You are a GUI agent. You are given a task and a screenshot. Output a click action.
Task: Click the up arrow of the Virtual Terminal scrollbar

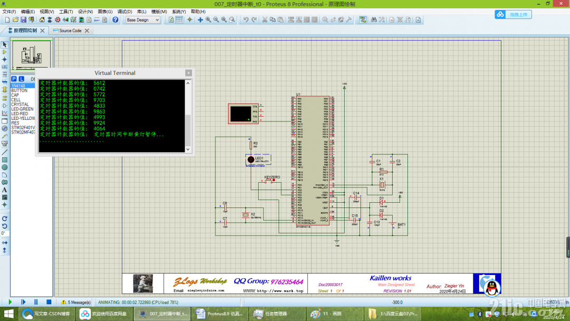pos(188,83)
